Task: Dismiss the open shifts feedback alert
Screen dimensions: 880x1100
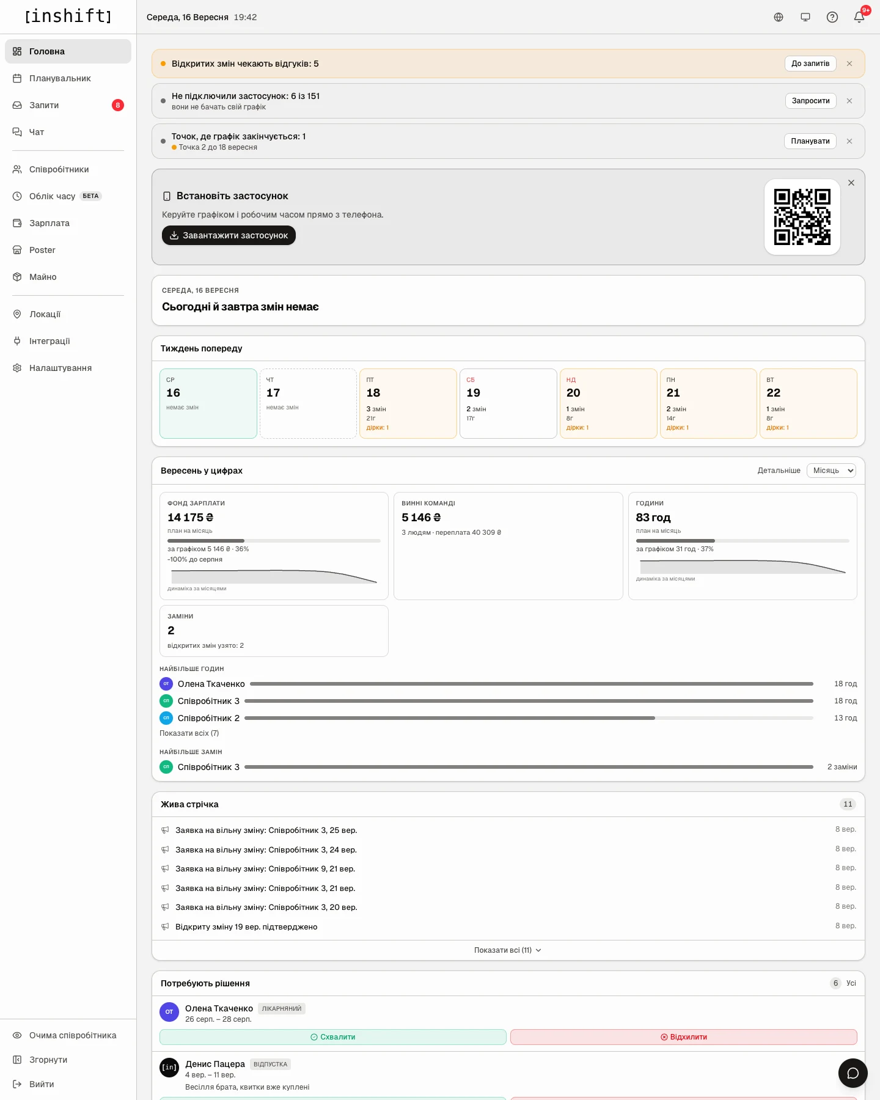Action: tap(849, 64)
